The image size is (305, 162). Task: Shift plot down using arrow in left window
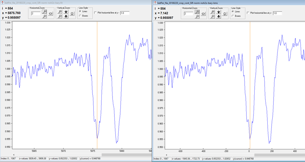(66, 16)
